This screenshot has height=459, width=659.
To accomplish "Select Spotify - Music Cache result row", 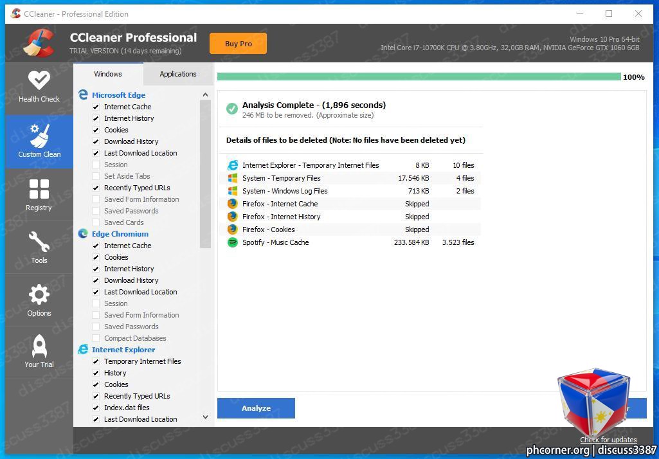I will point(351,242).
